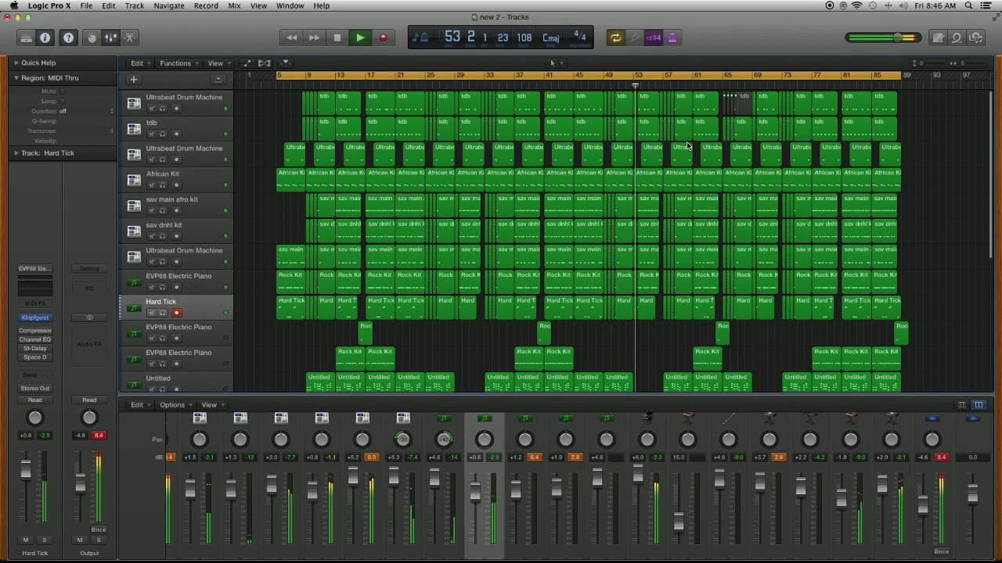
Task: Solo the Output strip S button
Action: pos(99,540)
